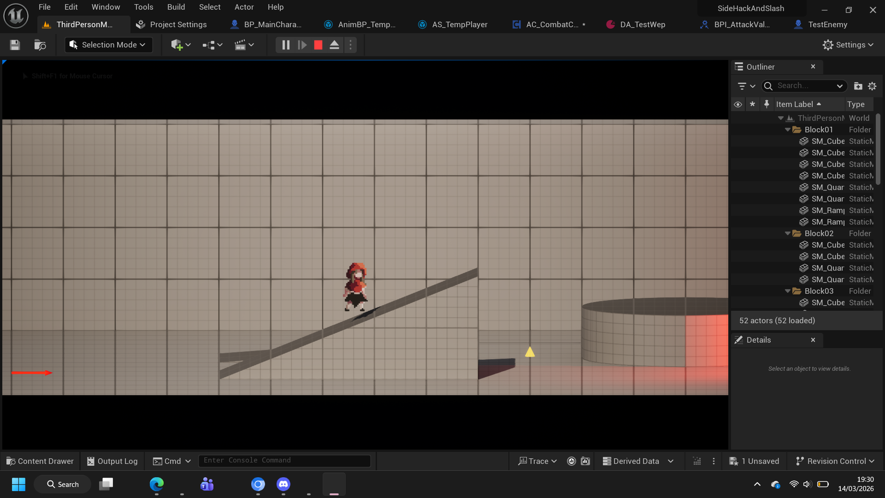Click the create new folder icon in Outliner

(858, 86)
